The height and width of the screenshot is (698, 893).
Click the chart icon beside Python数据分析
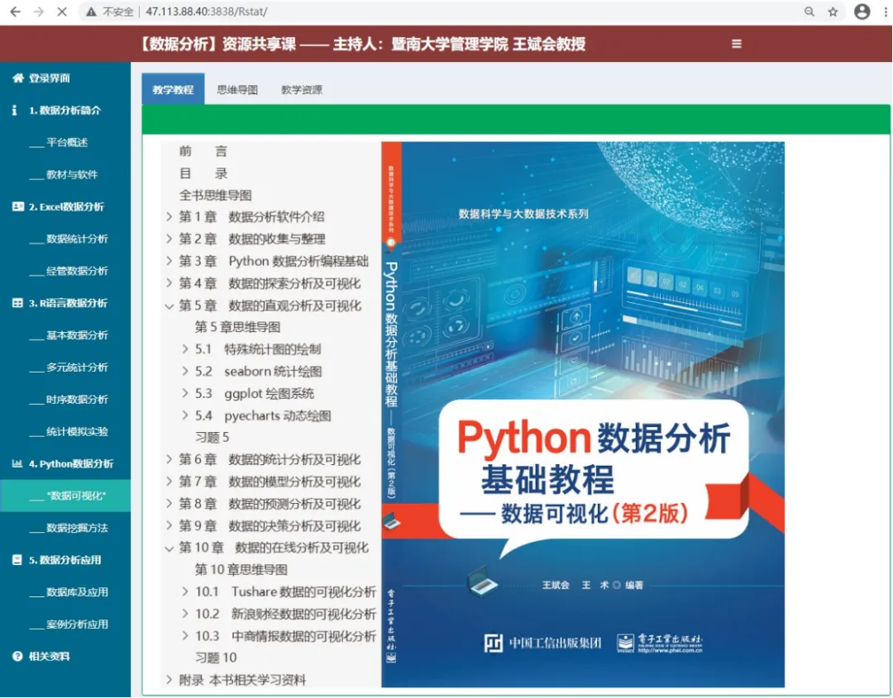coord(17,463)
